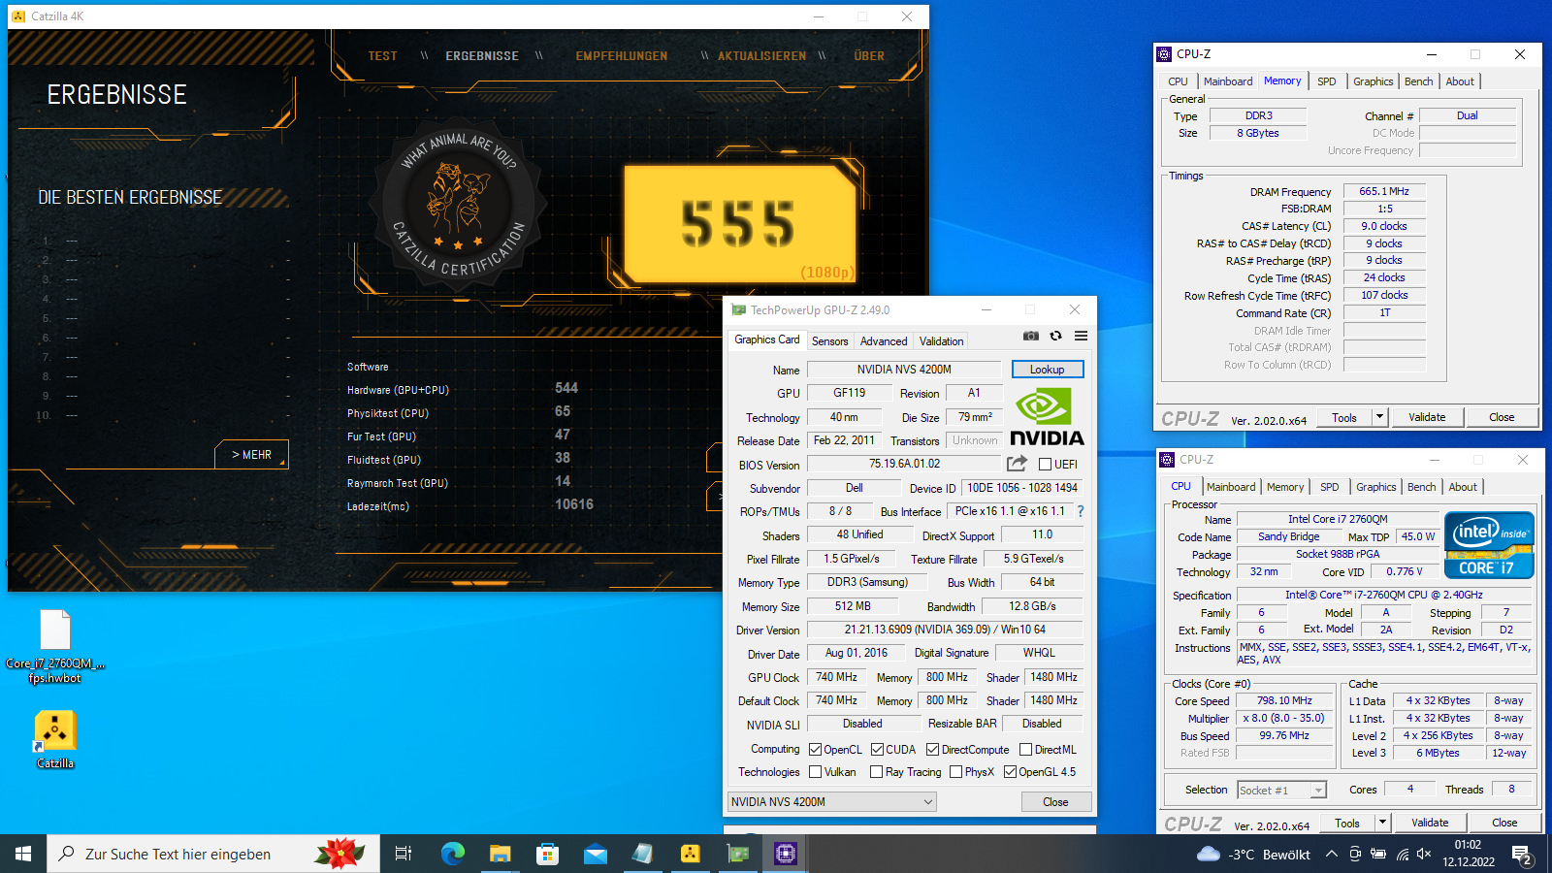Toggle the PhysX checkbox
1552x873 pixels.
(956, 772)
